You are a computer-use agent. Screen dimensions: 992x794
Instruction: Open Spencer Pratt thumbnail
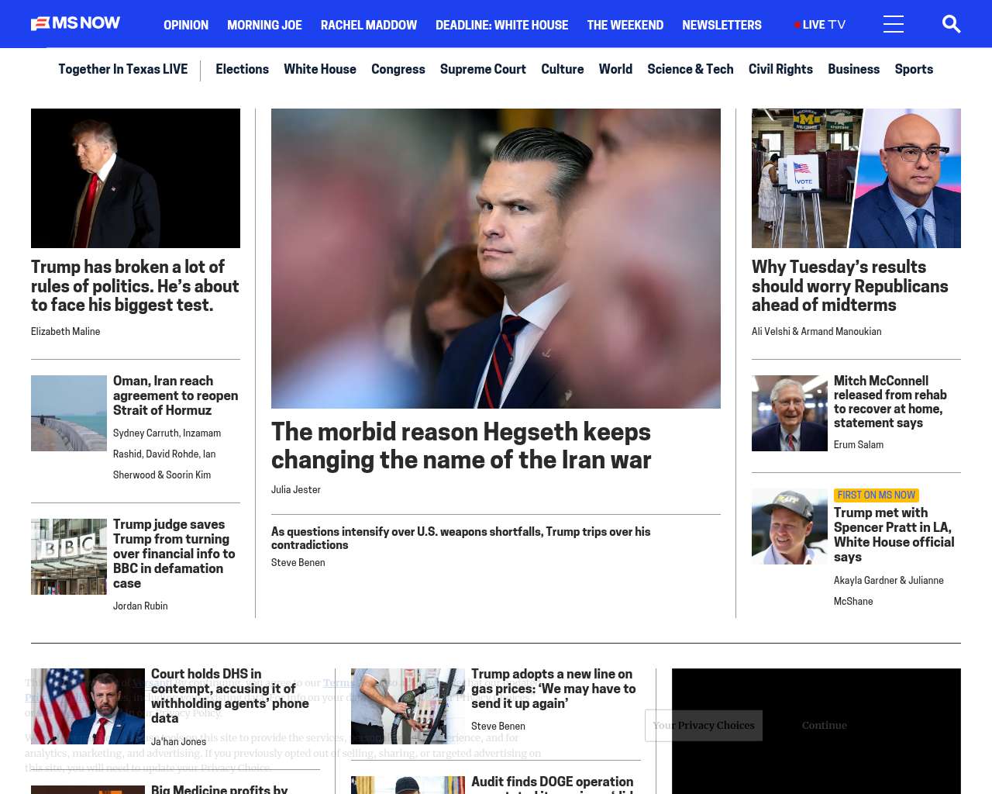790,526
